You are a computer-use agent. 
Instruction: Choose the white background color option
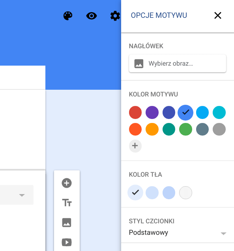(x=185, y=192)
